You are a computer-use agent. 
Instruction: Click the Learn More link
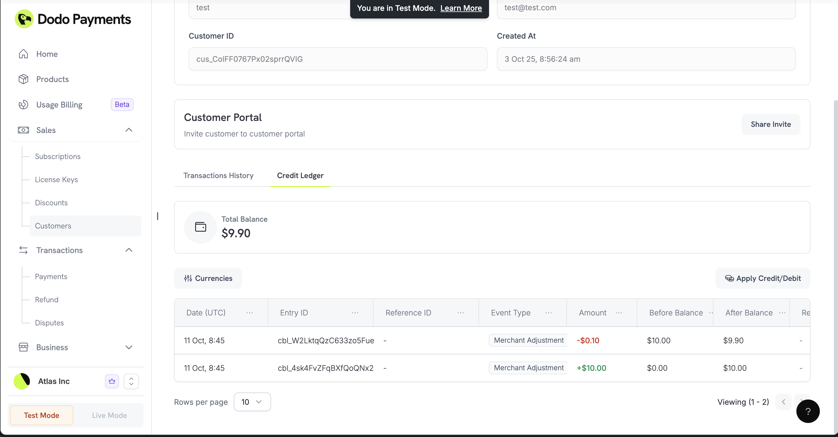pos(461,8)
